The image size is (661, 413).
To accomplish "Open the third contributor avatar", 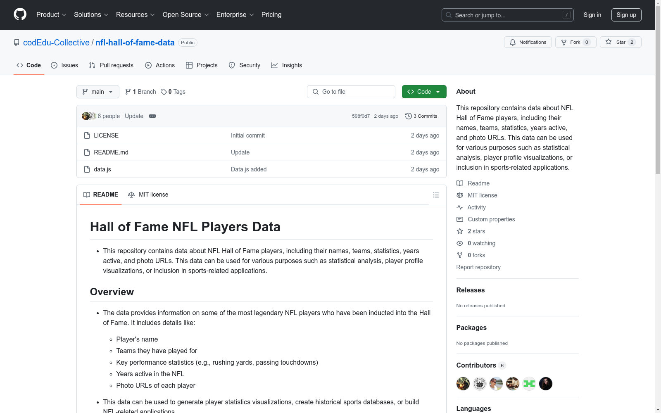I will click(x=496, y=384).
